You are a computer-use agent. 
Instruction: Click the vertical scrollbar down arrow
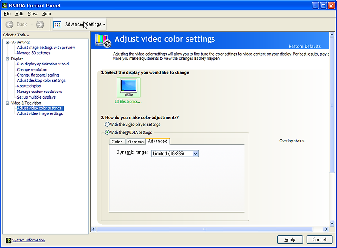332,223
